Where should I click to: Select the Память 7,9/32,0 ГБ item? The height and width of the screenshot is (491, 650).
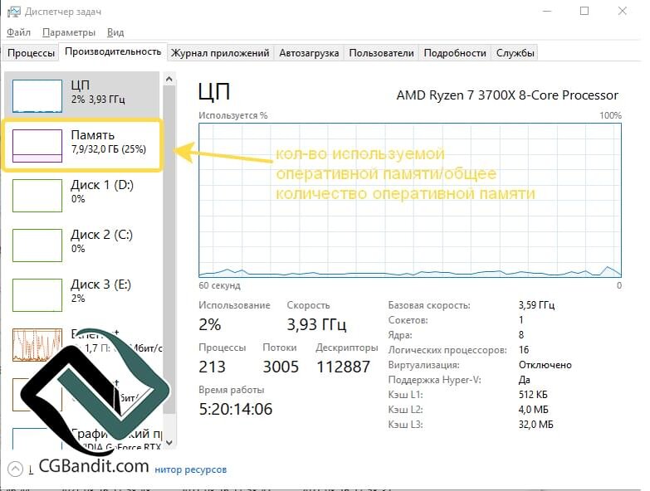[x=81, y=145]
